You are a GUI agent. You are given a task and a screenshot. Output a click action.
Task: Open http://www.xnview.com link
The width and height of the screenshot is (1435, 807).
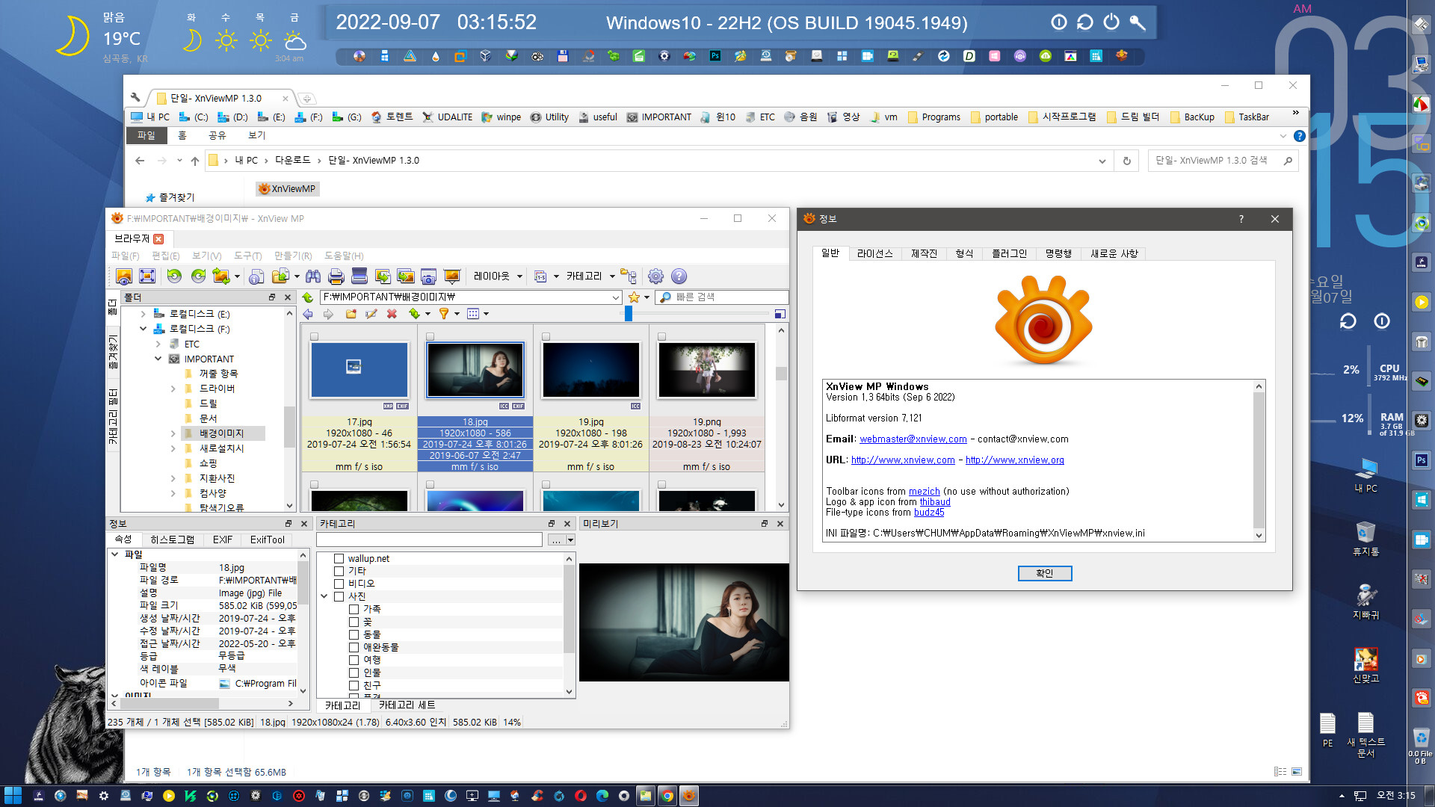point(903,460)
